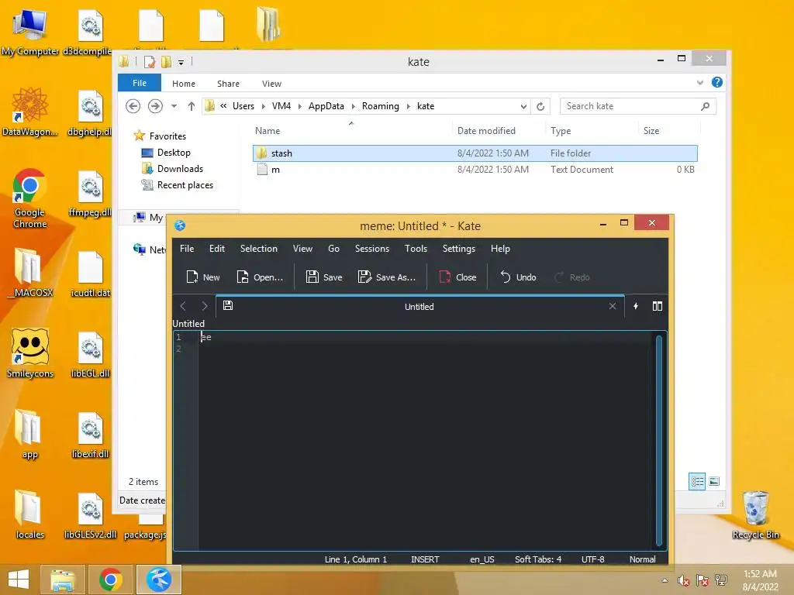Viewport: 794px width, 595px height.
Task: Open recent locations dropdown in Explorer
Action: click(174, 106)
